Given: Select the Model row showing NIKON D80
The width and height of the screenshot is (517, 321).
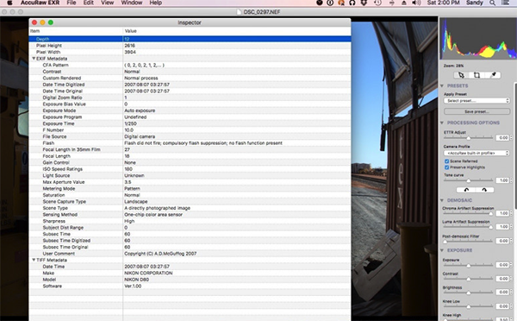Looking at the screenshot, I should click(x=190, y=280).
